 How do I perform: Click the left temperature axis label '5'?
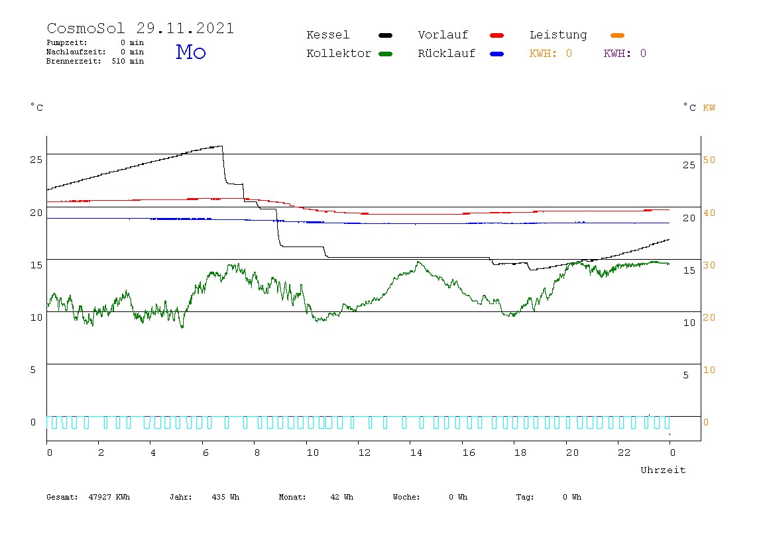(33, 370)
